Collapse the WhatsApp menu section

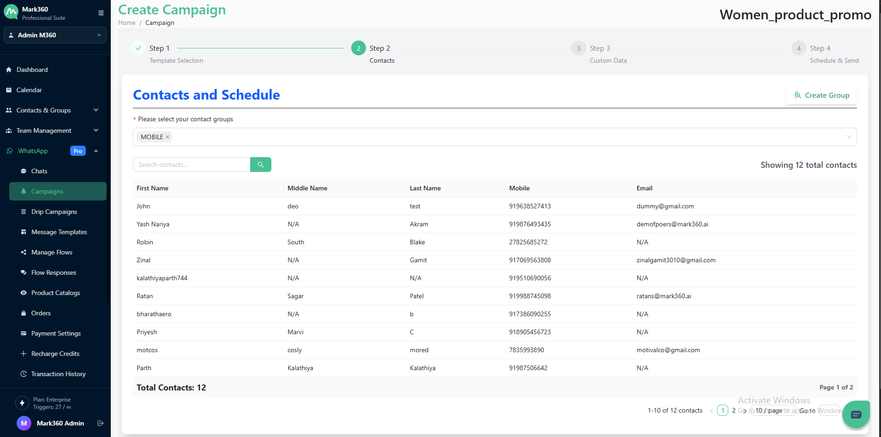96,151
